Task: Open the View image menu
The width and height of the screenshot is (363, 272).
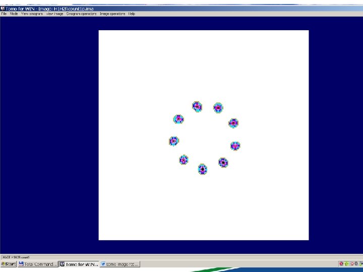Action: [x=54, y=14]
